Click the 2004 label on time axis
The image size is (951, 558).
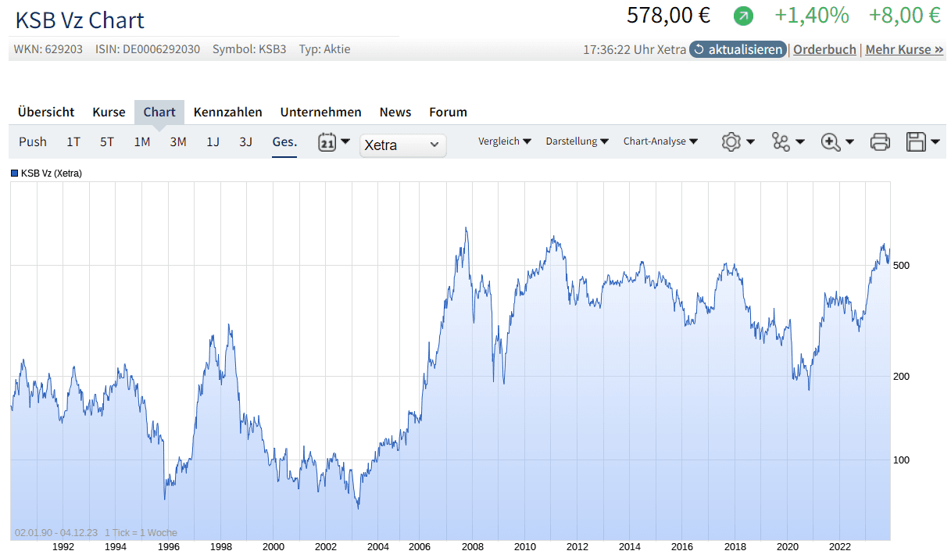click(378, 546)
